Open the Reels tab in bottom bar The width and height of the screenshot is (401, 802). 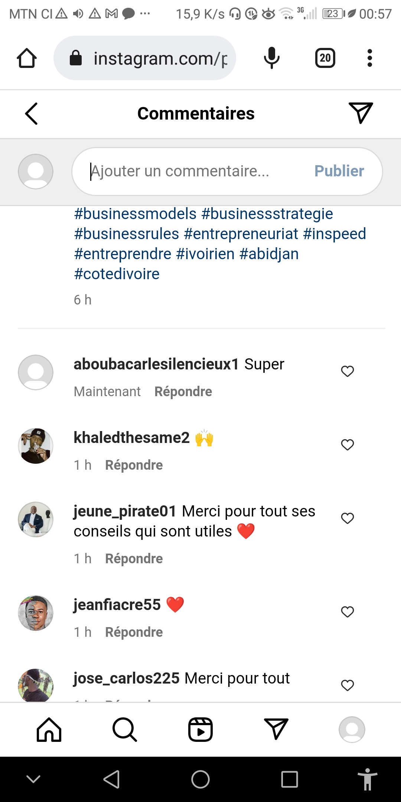(200, 730)
